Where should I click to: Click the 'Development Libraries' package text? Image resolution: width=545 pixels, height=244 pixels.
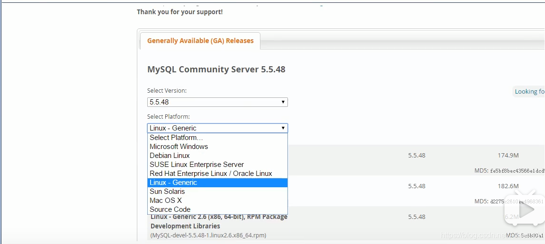pyautogui.click(x=185, y=226)
